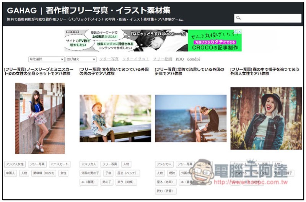The height and width of the screenshot is (202, 306).
Task: Select the ミニスカート tag
Action: click(59, 164)
